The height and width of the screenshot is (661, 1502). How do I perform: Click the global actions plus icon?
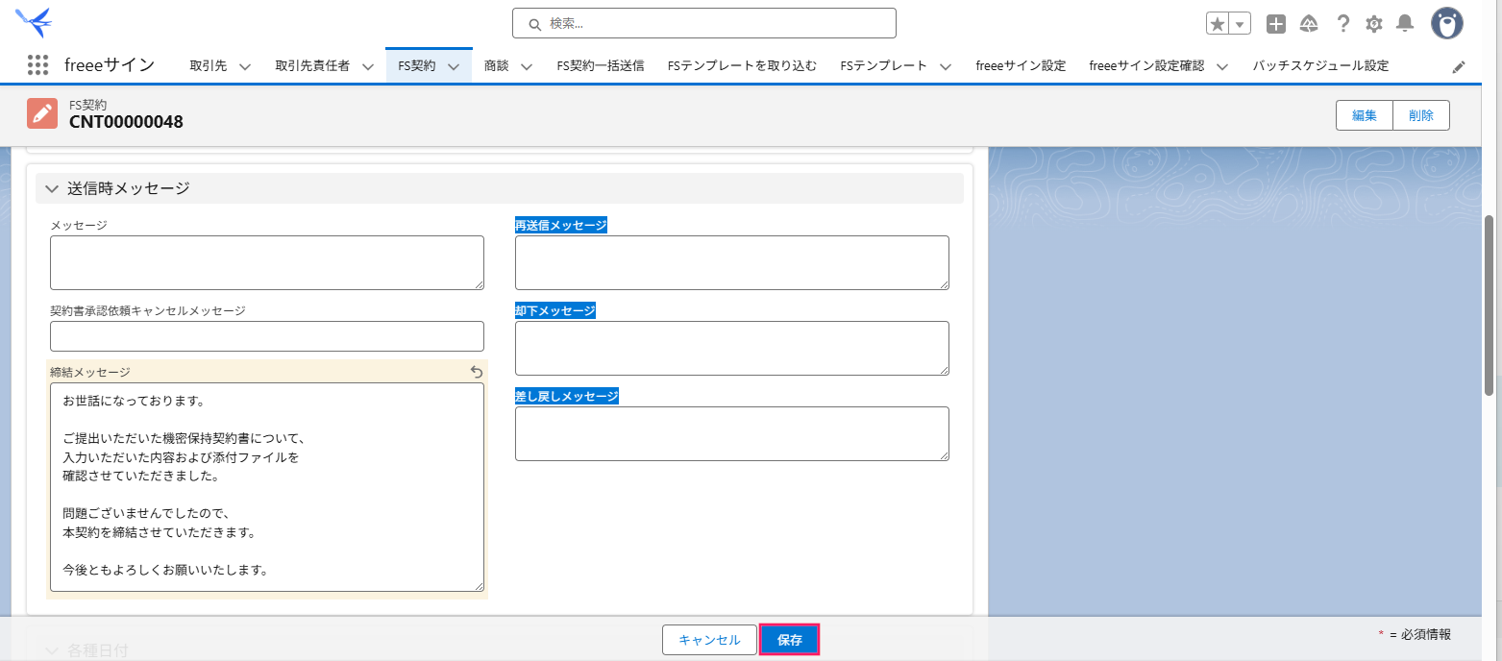1276,24
